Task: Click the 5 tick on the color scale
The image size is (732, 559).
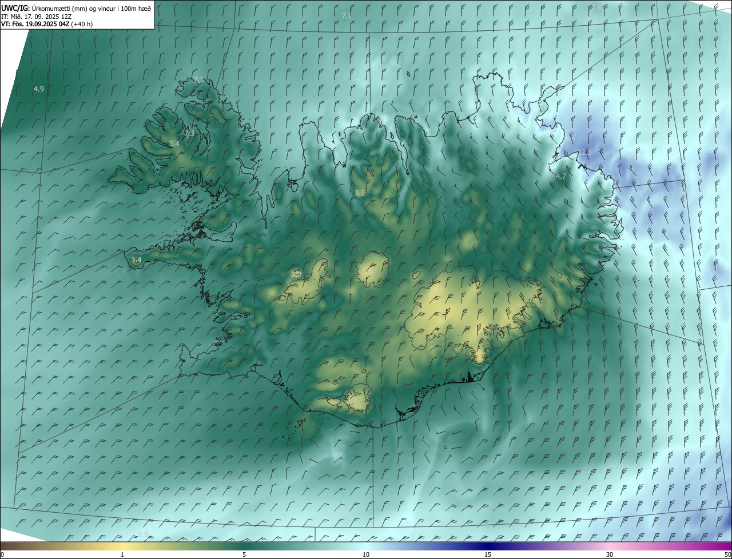Action: [x=244, y=554]
